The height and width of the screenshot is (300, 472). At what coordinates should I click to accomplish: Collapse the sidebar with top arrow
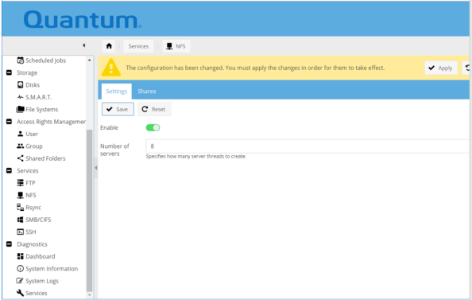tap(84, 45)
